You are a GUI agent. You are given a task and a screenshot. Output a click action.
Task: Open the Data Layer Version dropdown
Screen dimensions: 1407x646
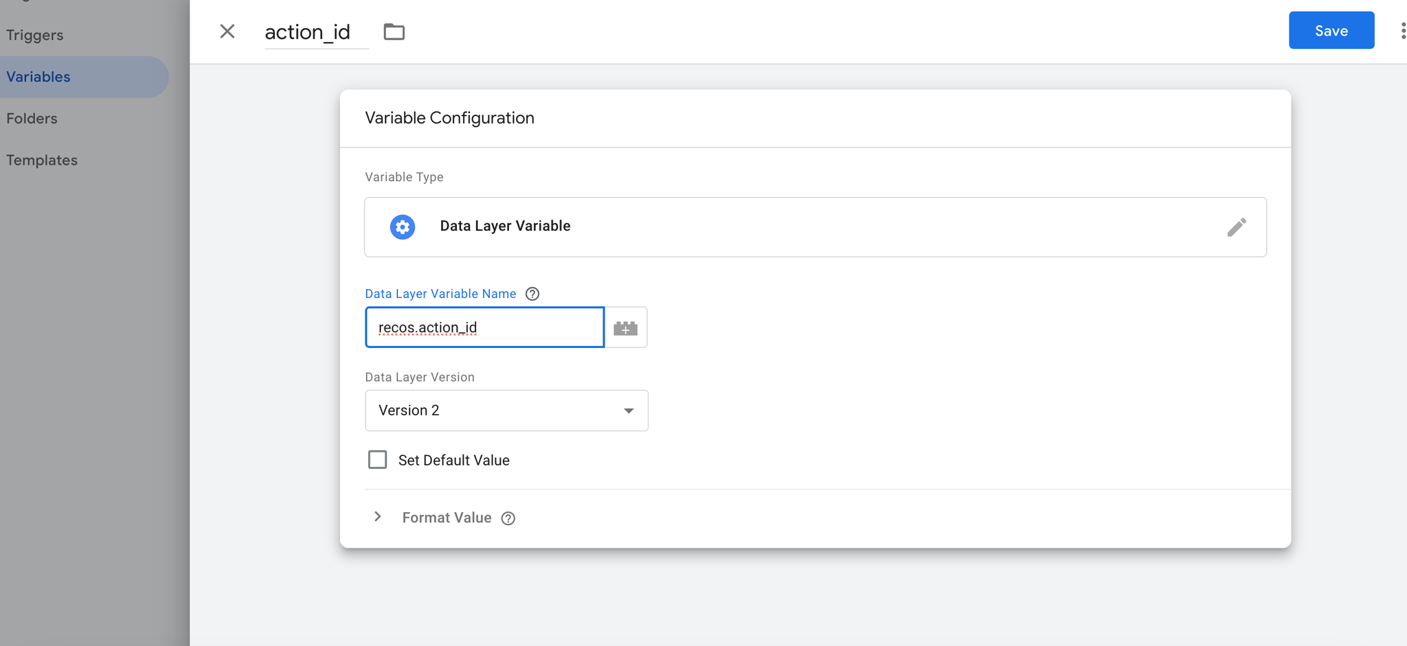click(506, 411)
